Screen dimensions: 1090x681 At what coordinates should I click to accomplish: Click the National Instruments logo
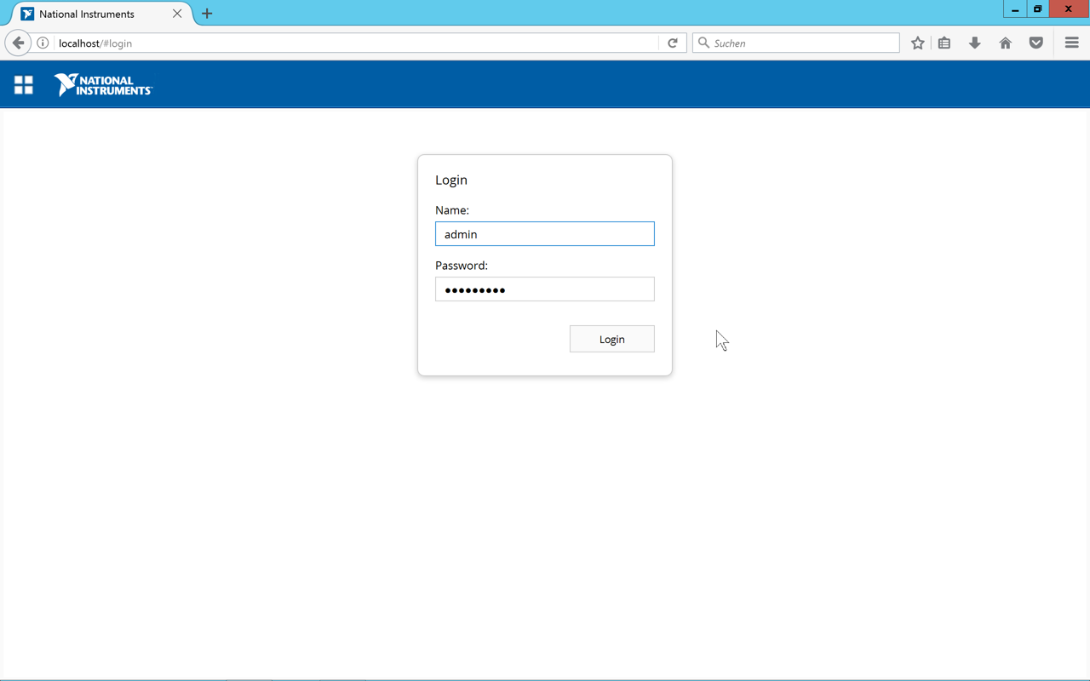coord(103,84)
